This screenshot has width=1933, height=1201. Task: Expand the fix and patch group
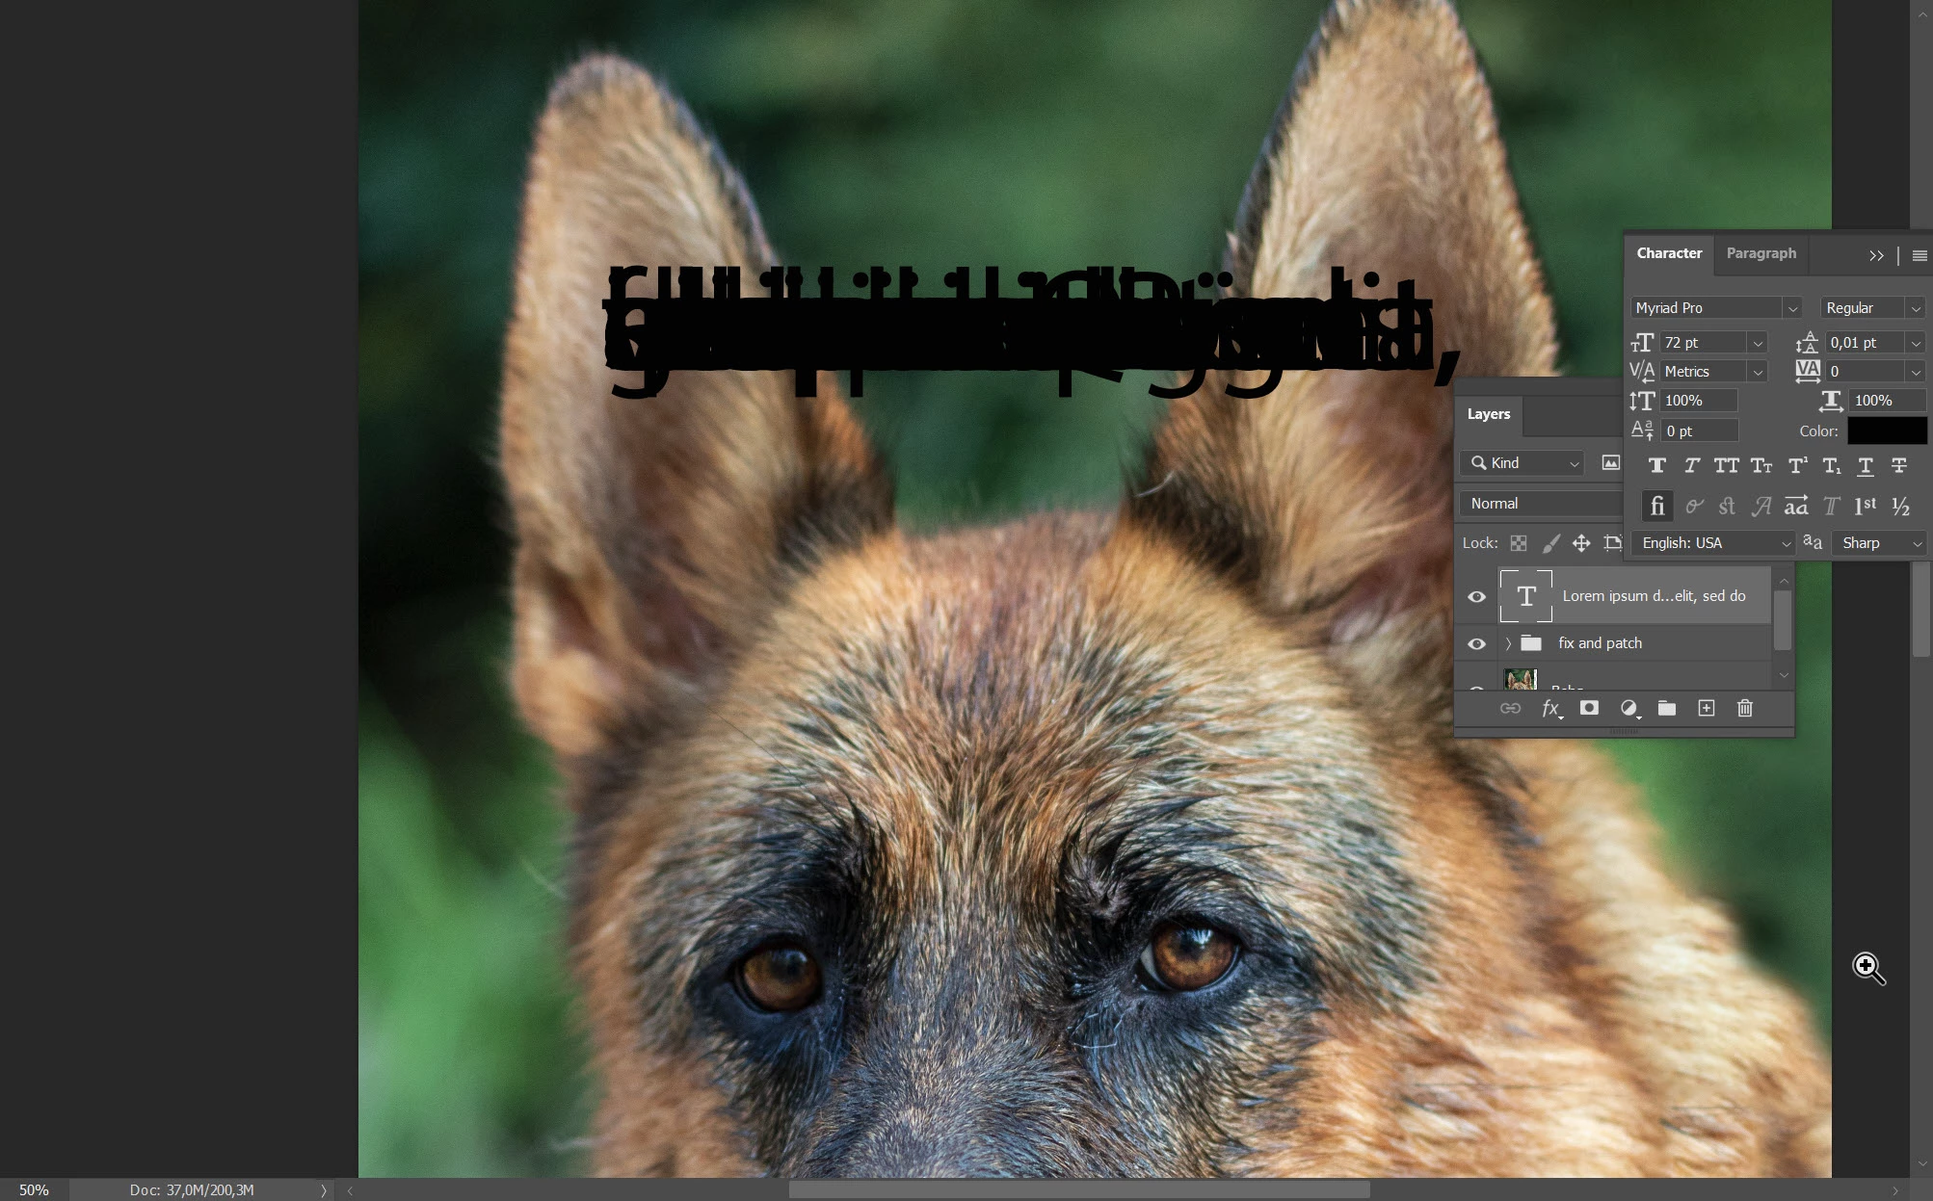pos(1508,643)
